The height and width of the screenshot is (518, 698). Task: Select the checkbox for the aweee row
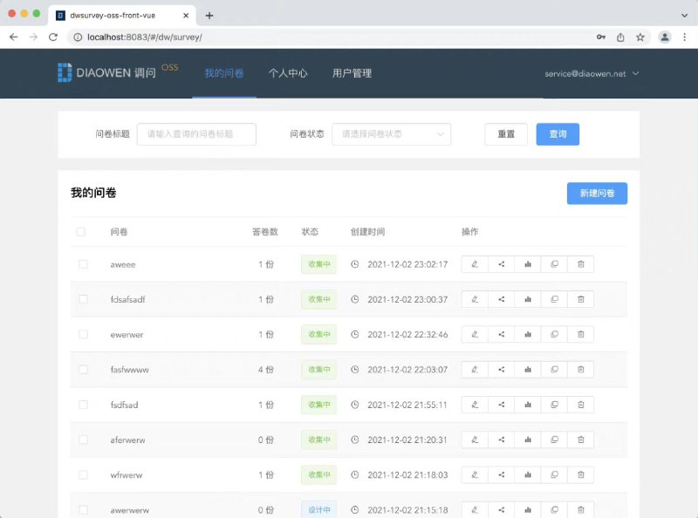click(81, 264)
